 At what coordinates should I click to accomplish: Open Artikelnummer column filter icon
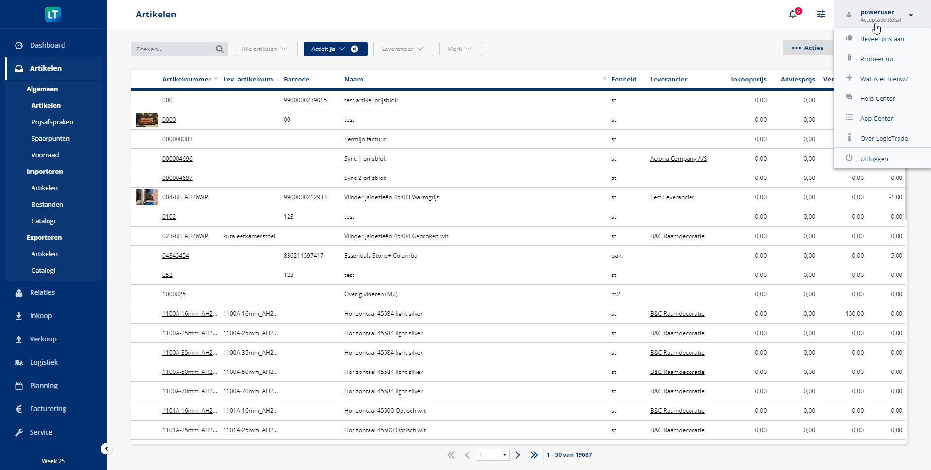click(216, 79)
